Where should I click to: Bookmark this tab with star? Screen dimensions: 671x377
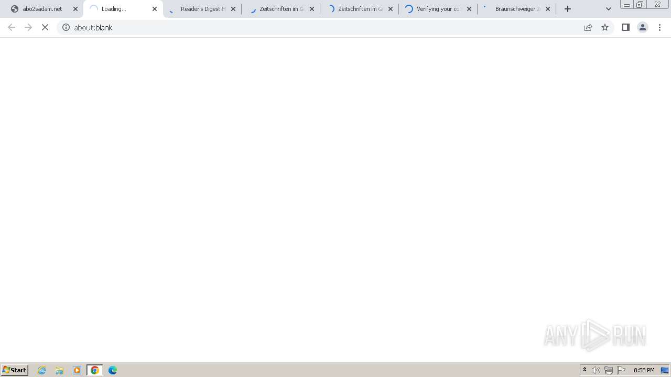click(x=605, y=27)
